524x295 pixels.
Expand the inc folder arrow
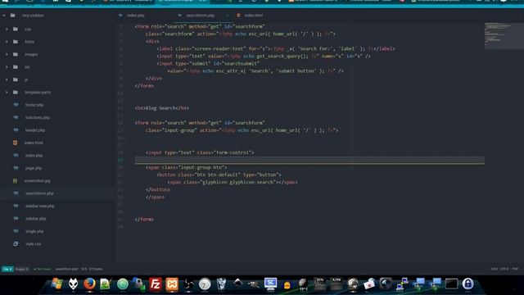click(7, 67)
